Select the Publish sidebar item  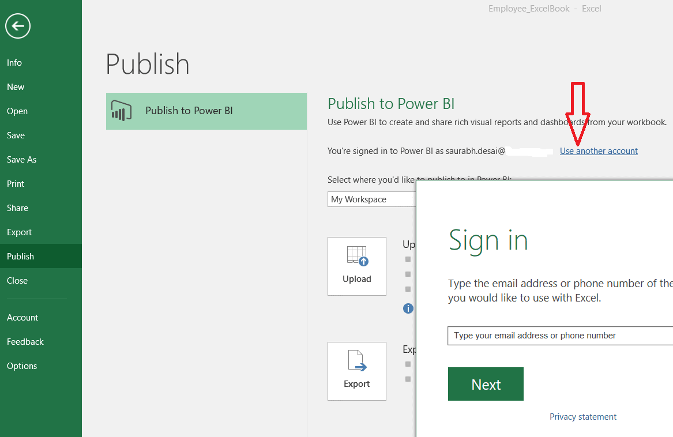point(41,257)
